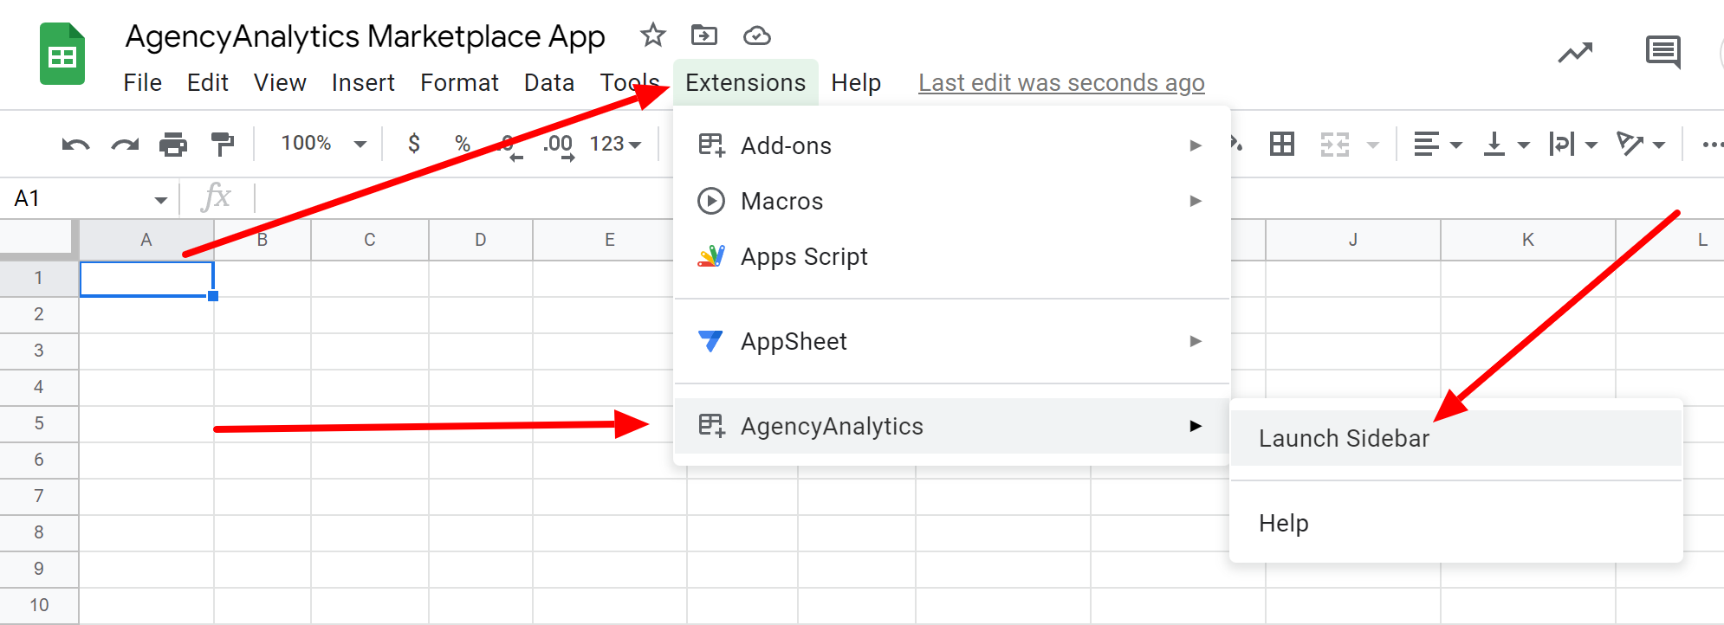The image size is (1724, 625).
Task: Click the borders grid icon
Action: point(1281,145)
